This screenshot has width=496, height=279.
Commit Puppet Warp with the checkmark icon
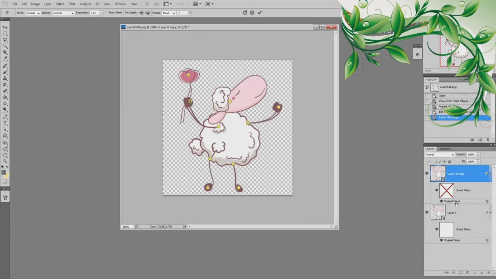coord(260,12)
